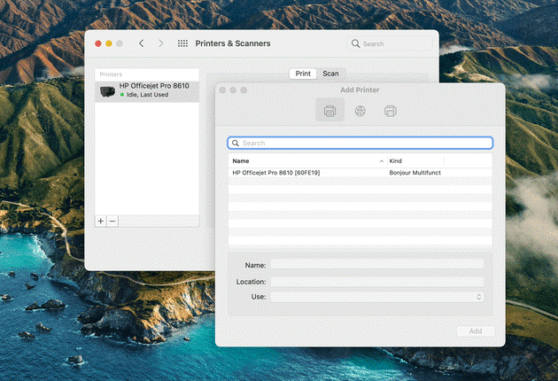
Task: Click the Add Printer search box
Action: coord(360,143)
